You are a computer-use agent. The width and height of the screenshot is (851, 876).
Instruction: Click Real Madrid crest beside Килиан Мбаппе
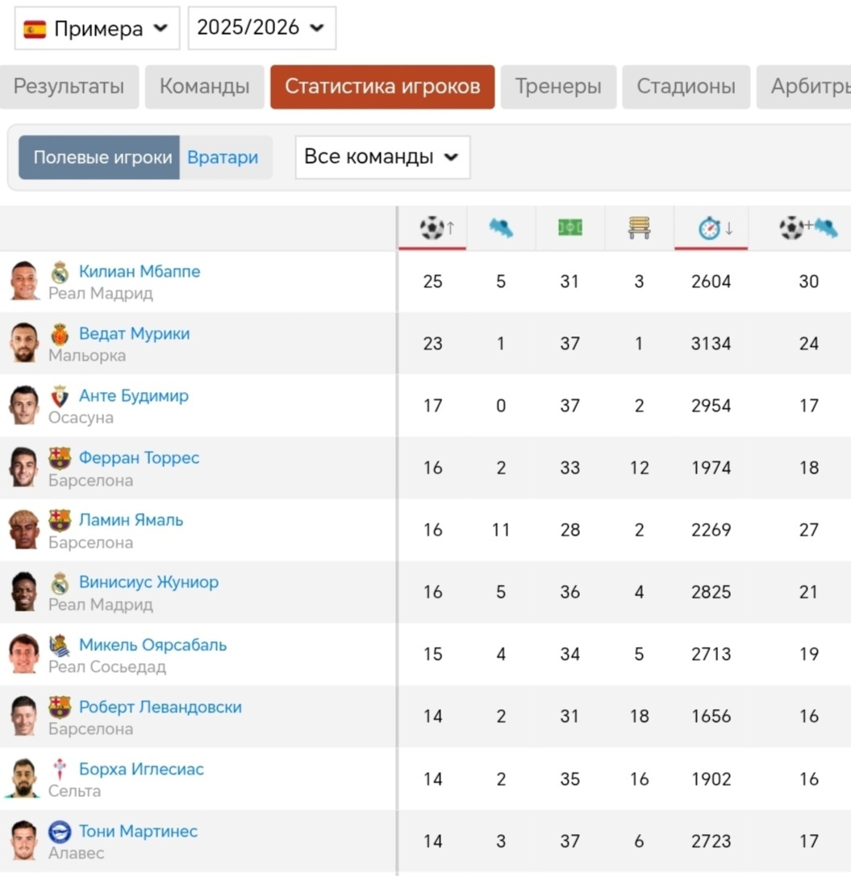[60, 272]
